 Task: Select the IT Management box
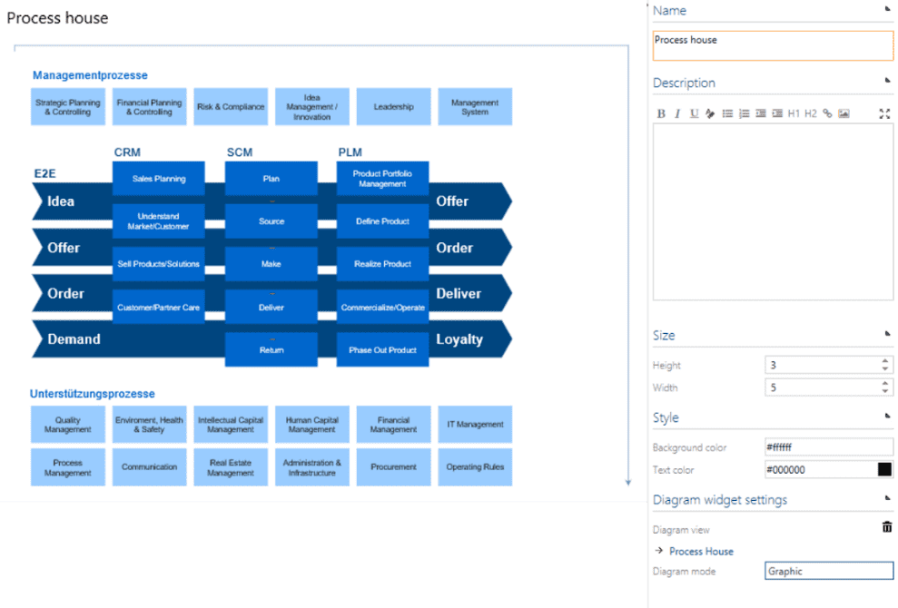point(475,424)
